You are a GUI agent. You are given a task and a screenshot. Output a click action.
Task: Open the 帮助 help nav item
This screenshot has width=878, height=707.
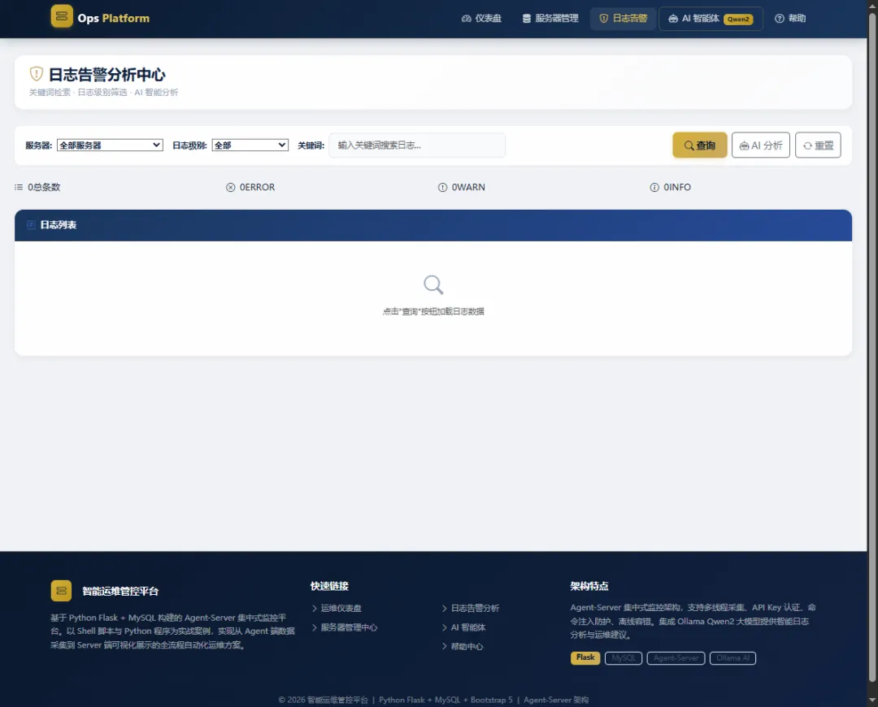pos(790,19)
